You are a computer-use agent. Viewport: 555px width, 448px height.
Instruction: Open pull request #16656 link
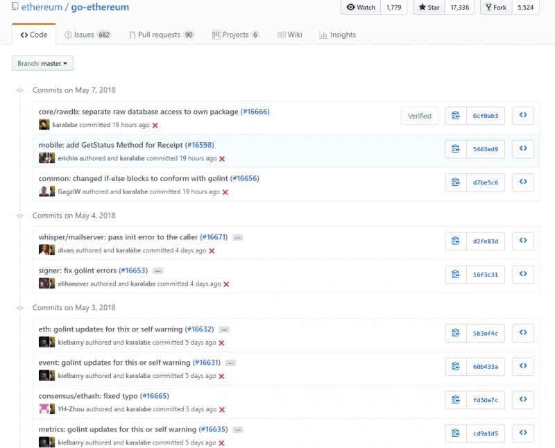[245, 178]
